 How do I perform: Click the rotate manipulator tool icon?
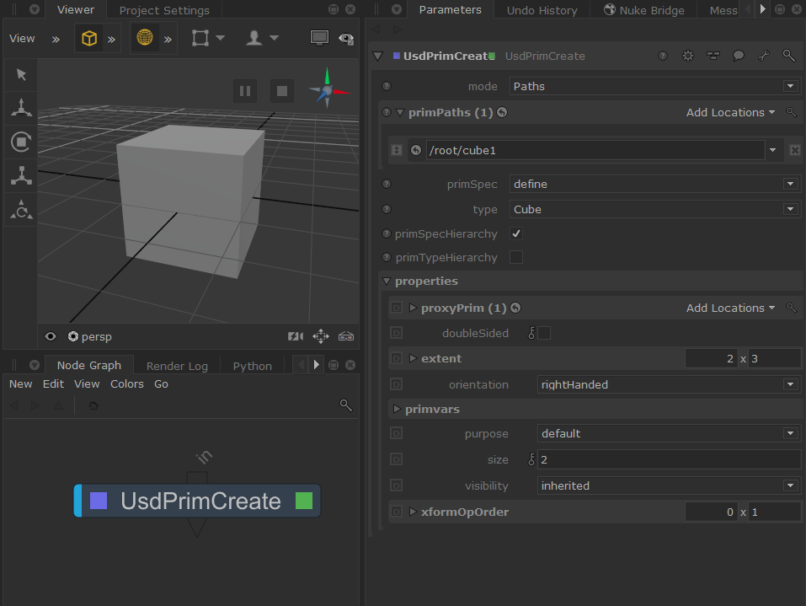(21, 142)
